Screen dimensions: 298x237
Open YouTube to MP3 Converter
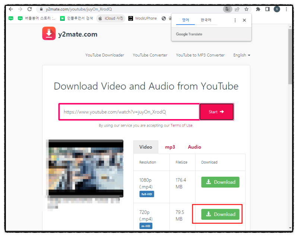pyautogui.click(x=200, y=55)
